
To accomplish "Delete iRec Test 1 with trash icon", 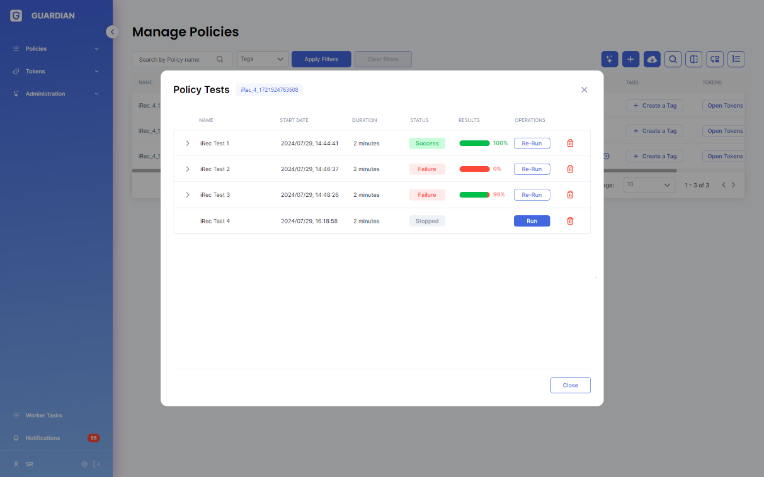I will (570, 143).
